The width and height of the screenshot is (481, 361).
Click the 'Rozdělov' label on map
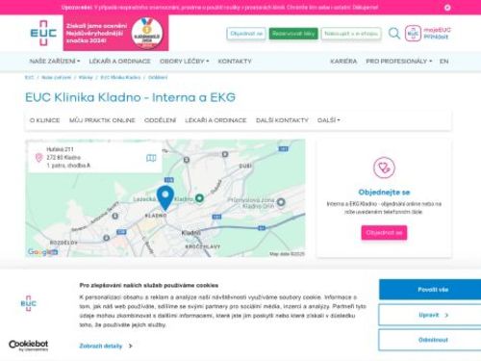pyautogui.click(x=63, y=243)
